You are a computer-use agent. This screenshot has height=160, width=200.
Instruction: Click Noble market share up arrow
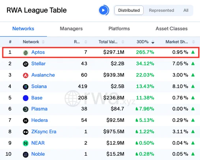point(193,154)
